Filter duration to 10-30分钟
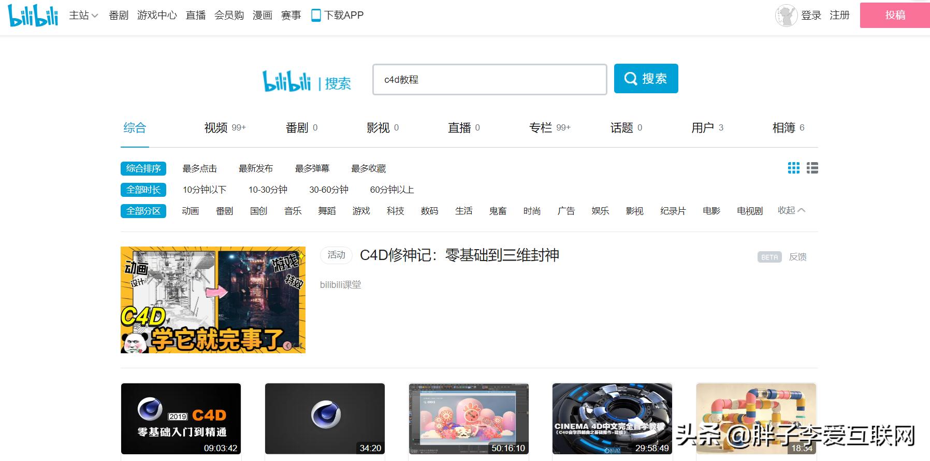Image resolution: width=930 pixels, height=461 pixels. click(x=268, y=190)
